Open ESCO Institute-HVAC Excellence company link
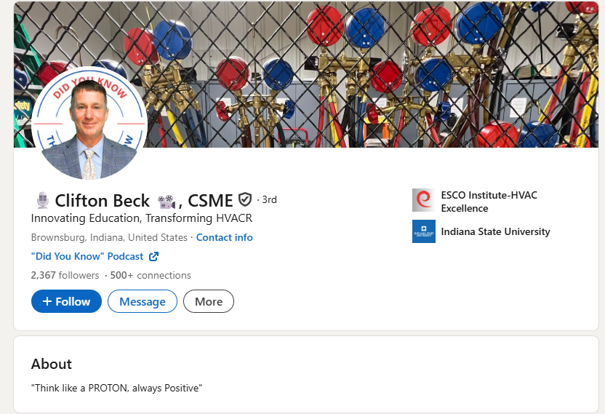 click(x=489, y=202)
